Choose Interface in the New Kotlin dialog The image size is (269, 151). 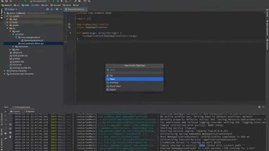134,83
